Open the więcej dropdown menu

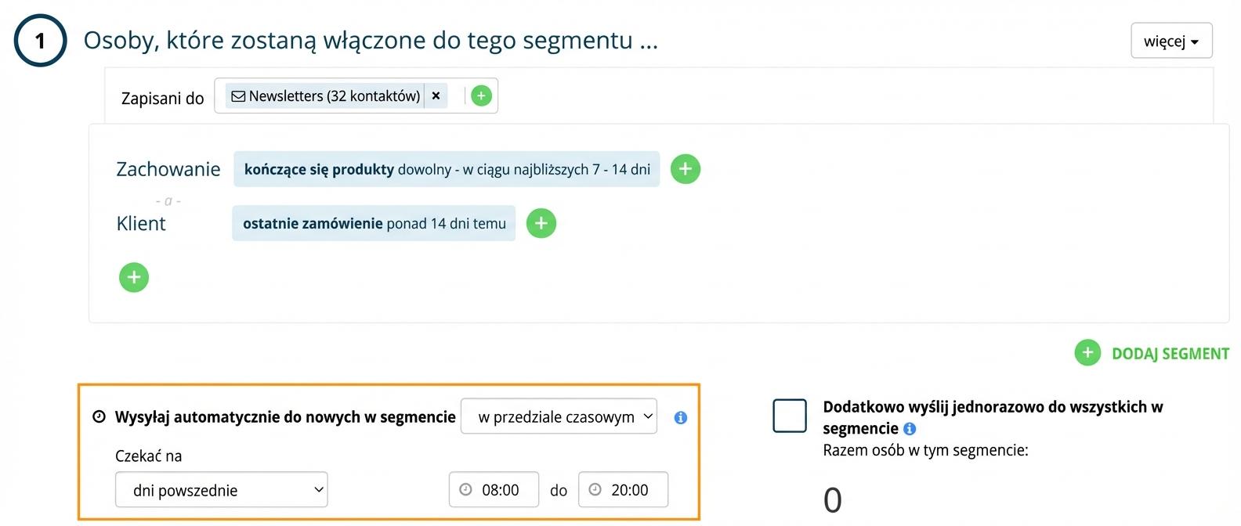point(1171,41)
